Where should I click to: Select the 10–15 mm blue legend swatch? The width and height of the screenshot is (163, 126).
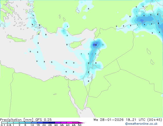[34, 123]
